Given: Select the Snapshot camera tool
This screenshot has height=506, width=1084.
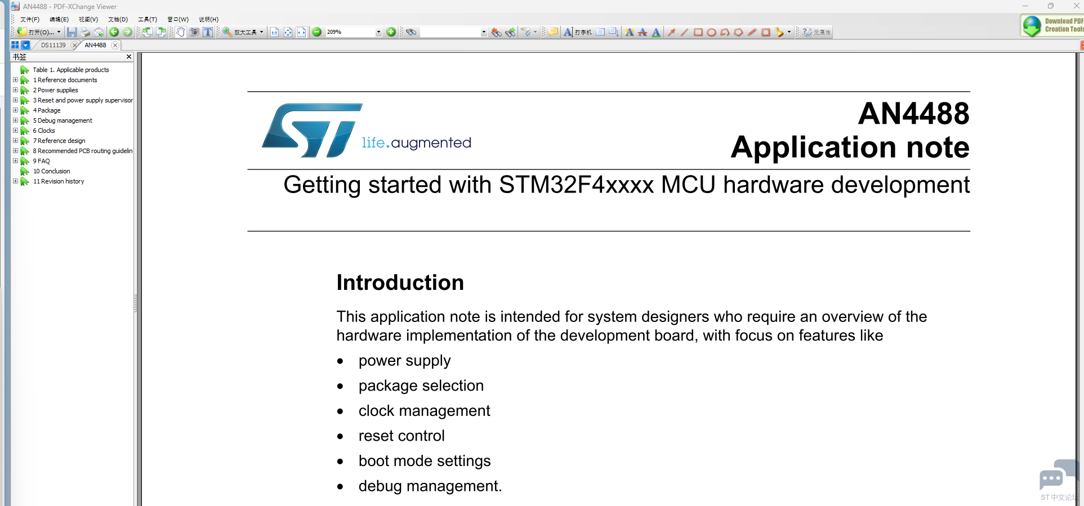Looking at the screenshot, I should coord(194,32).
